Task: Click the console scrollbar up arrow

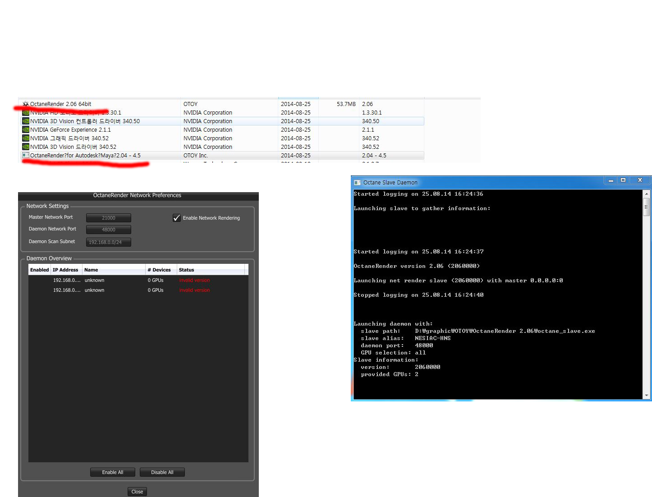Action: tap(647, 194)
